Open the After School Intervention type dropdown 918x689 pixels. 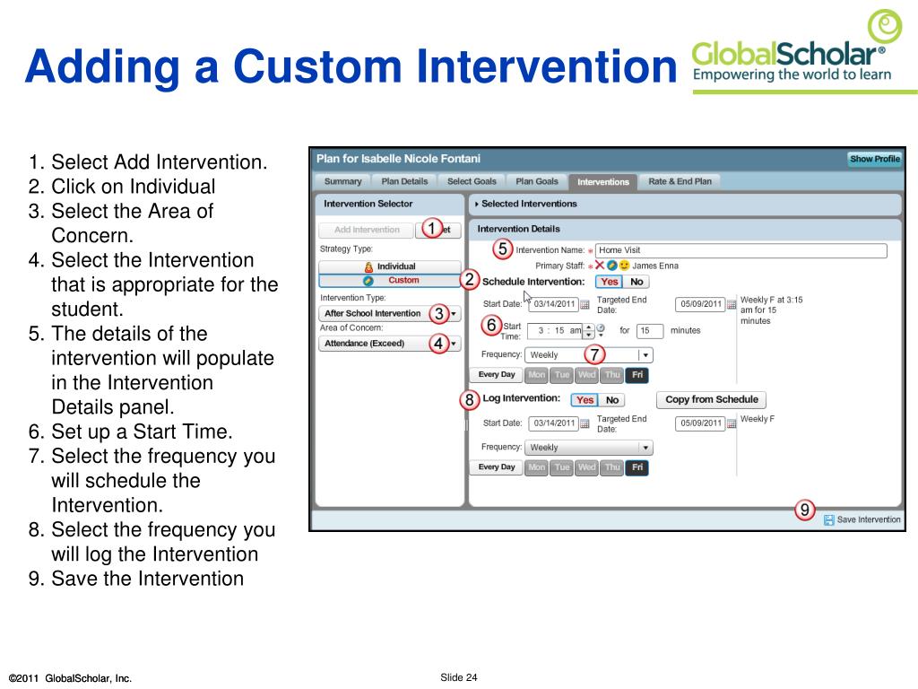tap(390, 313)
